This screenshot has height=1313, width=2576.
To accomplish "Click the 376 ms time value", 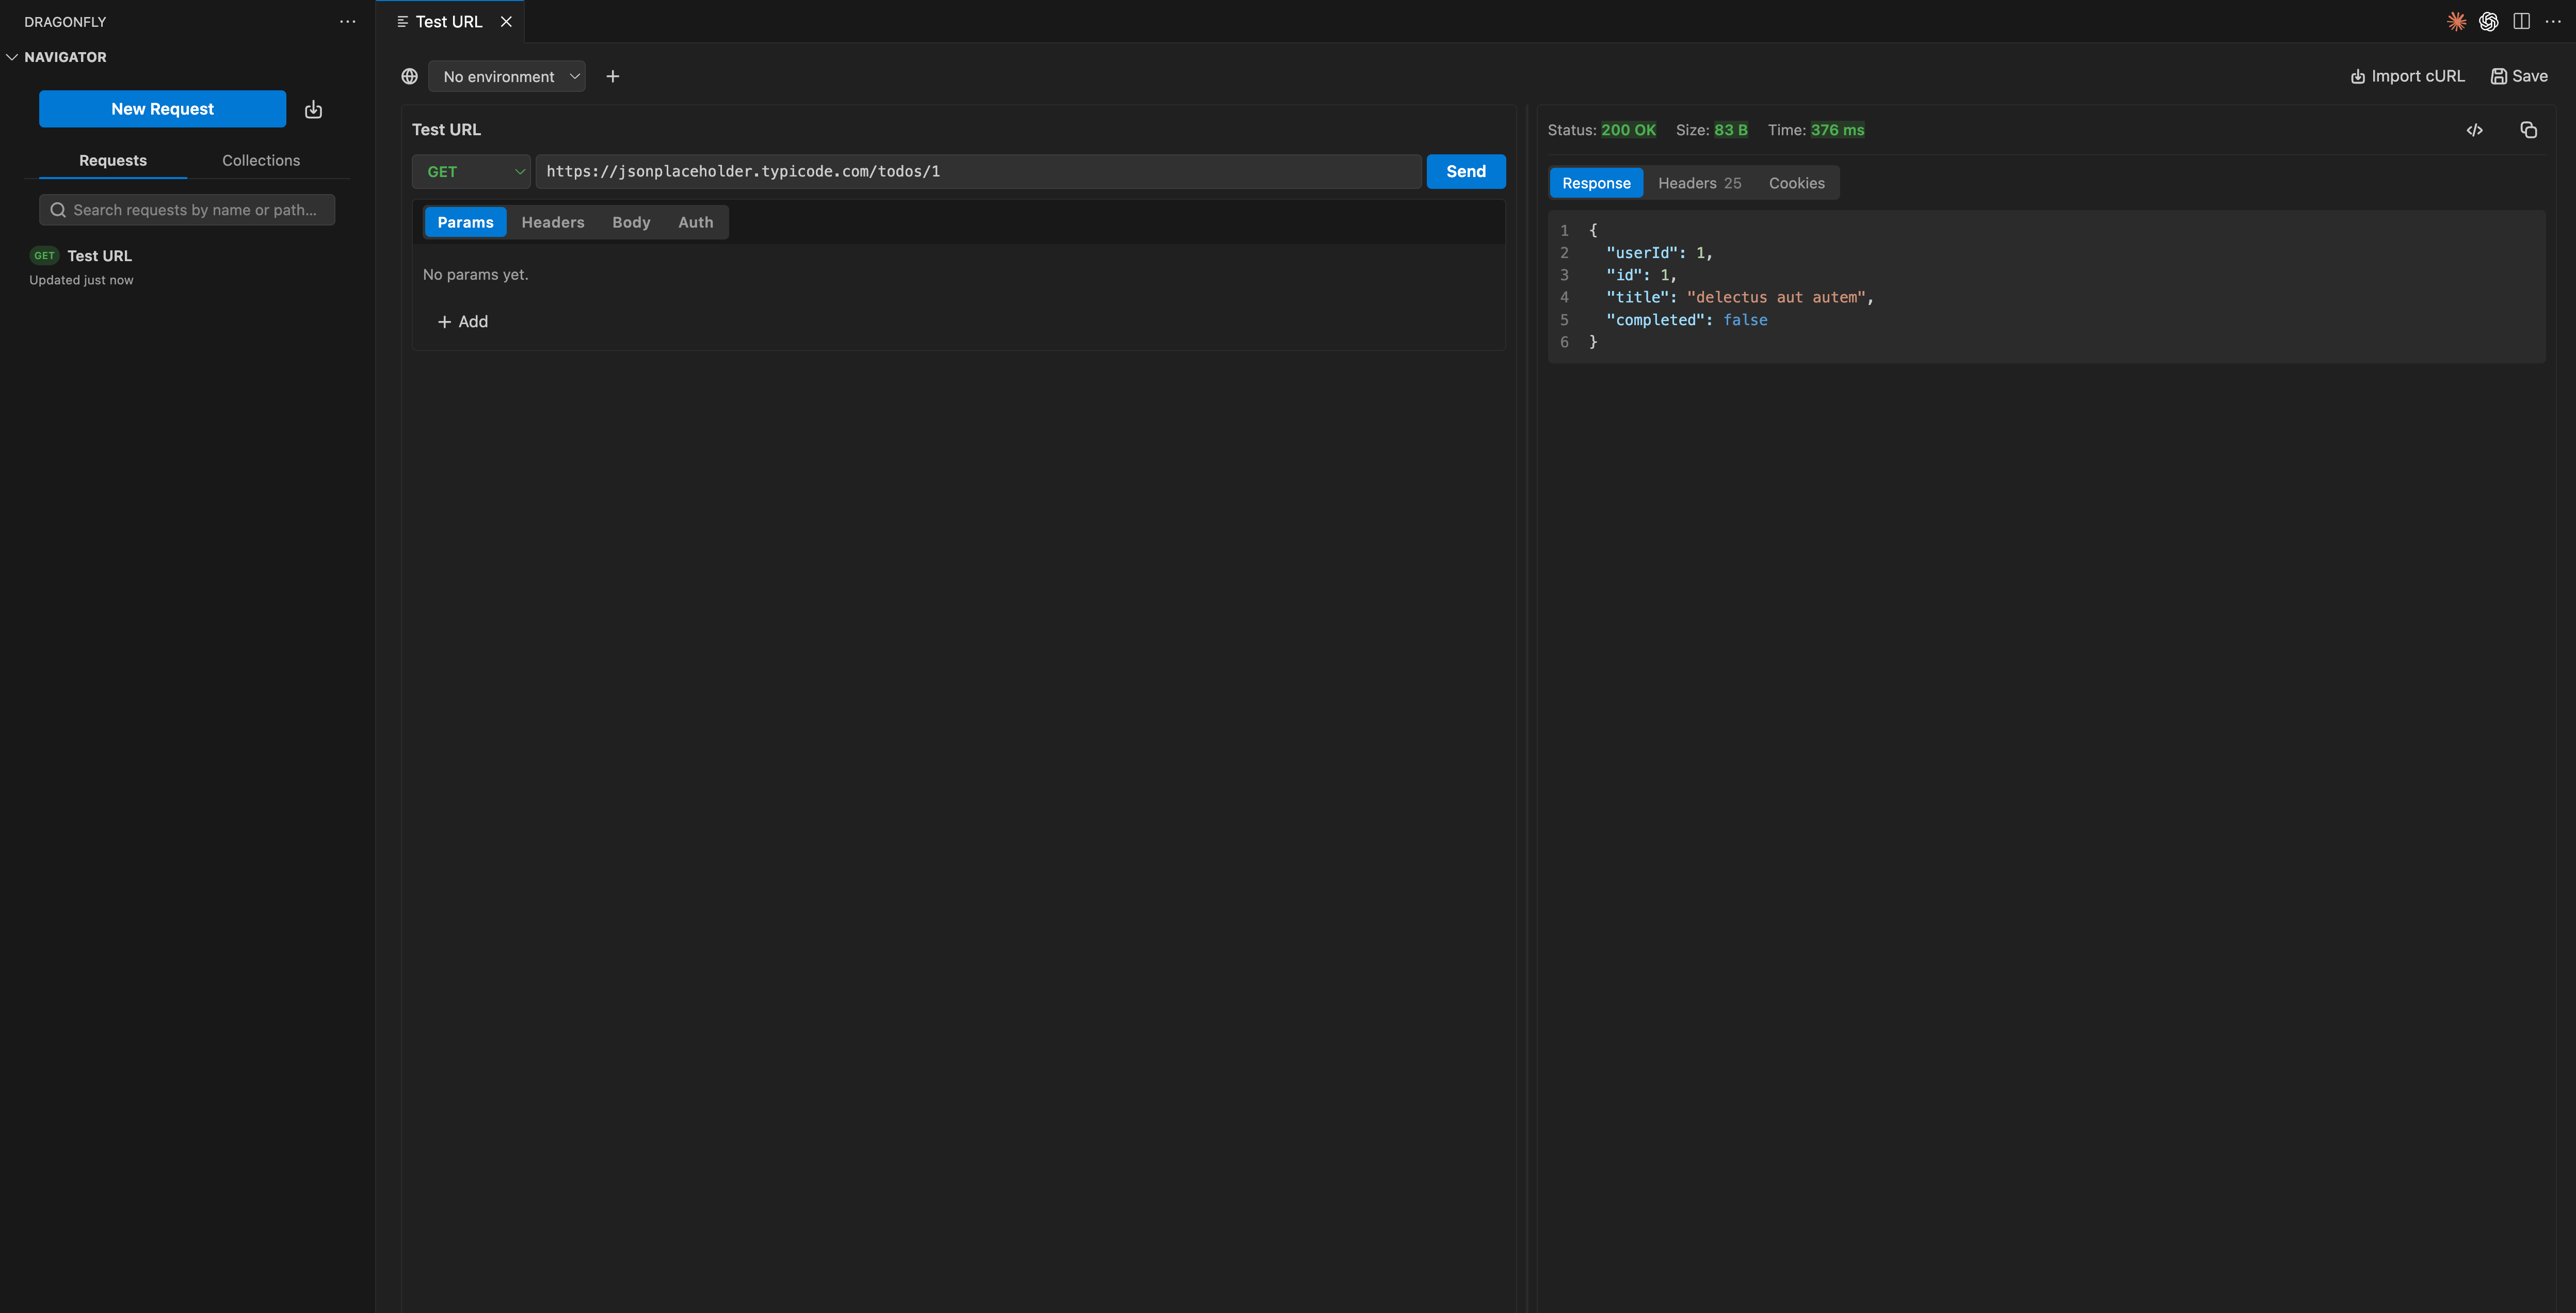I will (x=1837, y=130).
